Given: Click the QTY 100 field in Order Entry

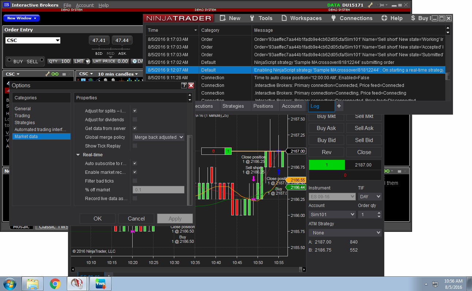Looking at the screenshot, I should [x=59, y=61].
